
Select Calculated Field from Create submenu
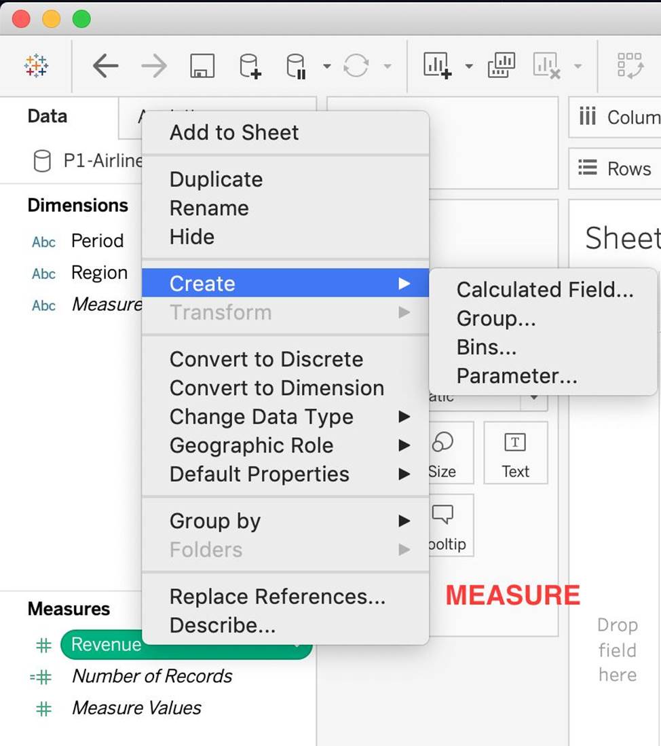(544, 290)
